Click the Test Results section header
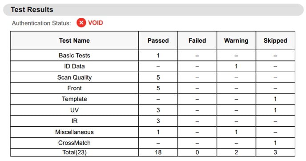Screen dimensions: 306x161 (32, 10)
